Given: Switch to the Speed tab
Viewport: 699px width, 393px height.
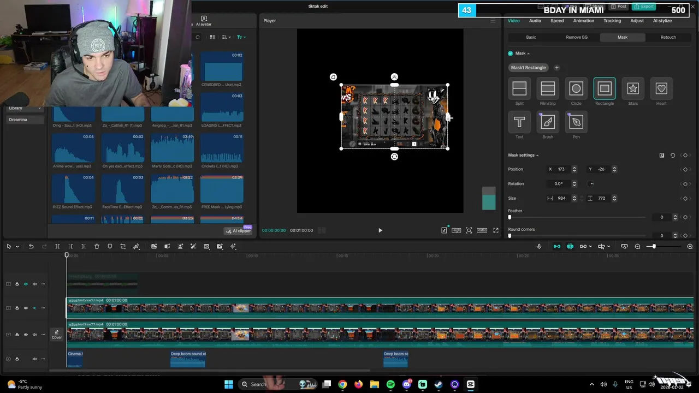Looking at the screenshot, I should (557, 21).
